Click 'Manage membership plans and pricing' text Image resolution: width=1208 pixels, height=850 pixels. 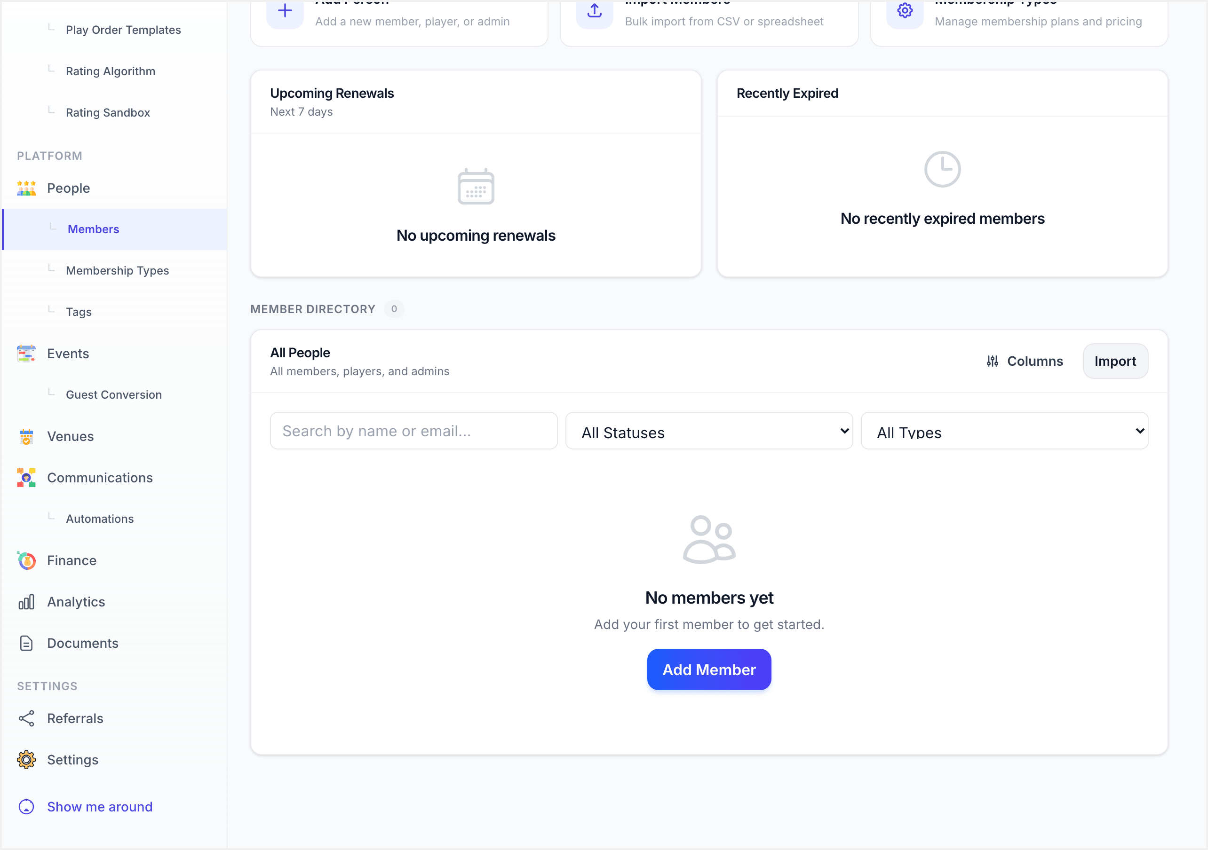[1038, 22]
